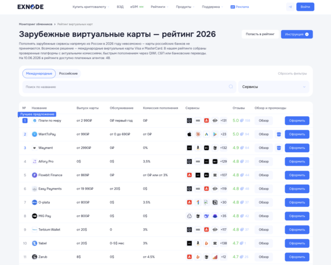Open the gift promo icon in Wayment row

click(279, 148)
